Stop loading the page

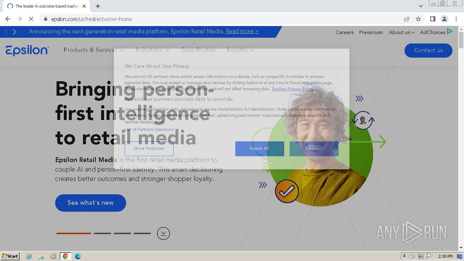point(31,19)
